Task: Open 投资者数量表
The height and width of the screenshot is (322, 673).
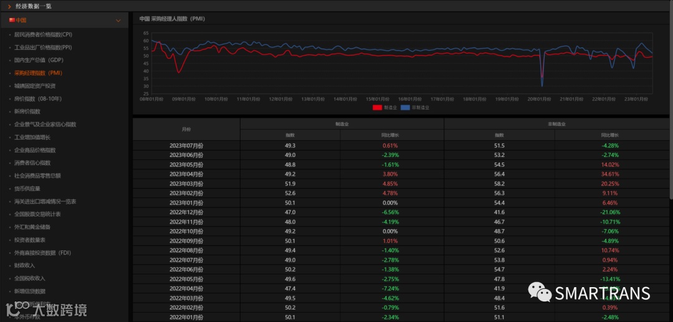Action: (x=30, y=240)
